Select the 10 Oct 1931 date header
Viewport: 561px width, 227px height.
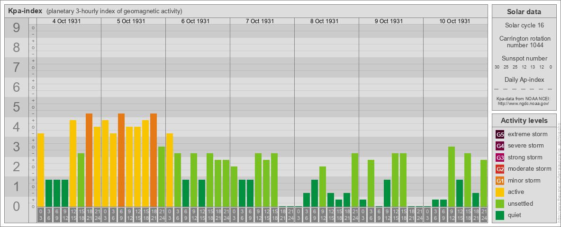point(454,21)
